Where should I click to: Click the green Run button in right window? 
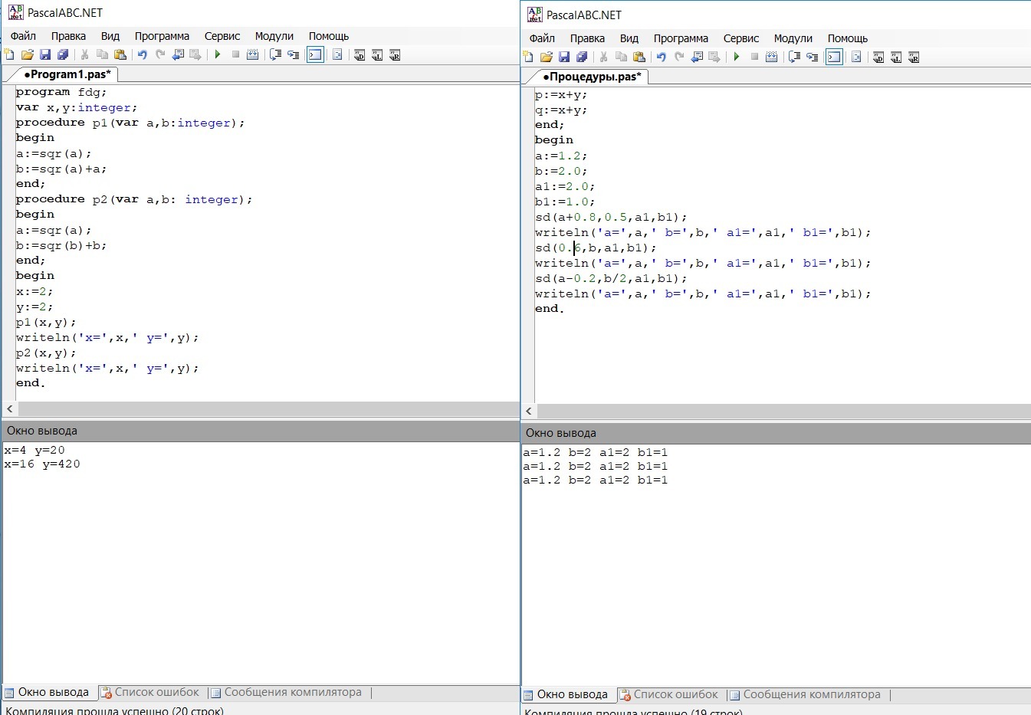tap(737, 57)
